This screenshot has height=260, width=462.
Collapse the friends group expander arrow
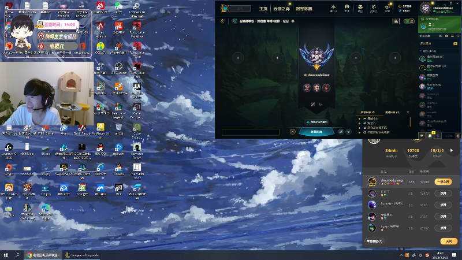[x=421, y=51]
